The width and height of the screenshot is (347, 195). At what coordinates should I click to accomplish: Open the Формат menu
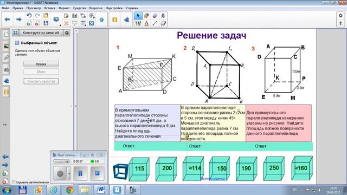[64, 8]
